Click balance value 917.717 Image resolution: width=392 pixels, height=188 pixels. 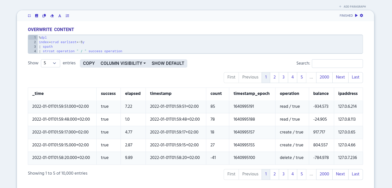point(319,132)
